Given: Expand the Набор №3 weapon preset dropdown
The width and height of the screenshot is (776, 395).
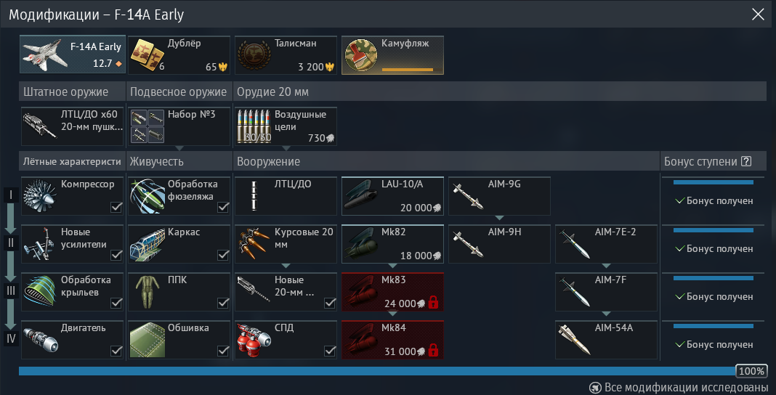Looking at the screenshot, I should pos(179,148).
